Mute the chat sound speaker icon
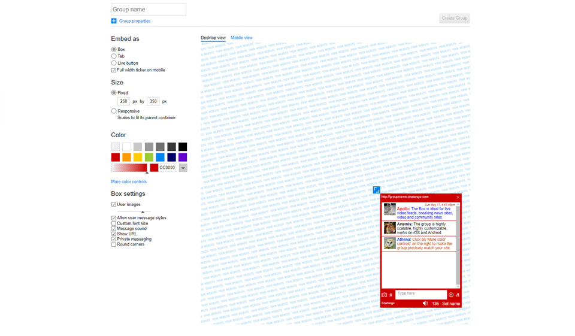 (x=425, y=304)
